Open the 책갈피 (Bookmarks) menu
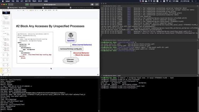The image size is (199, 112). click(34, 1)
